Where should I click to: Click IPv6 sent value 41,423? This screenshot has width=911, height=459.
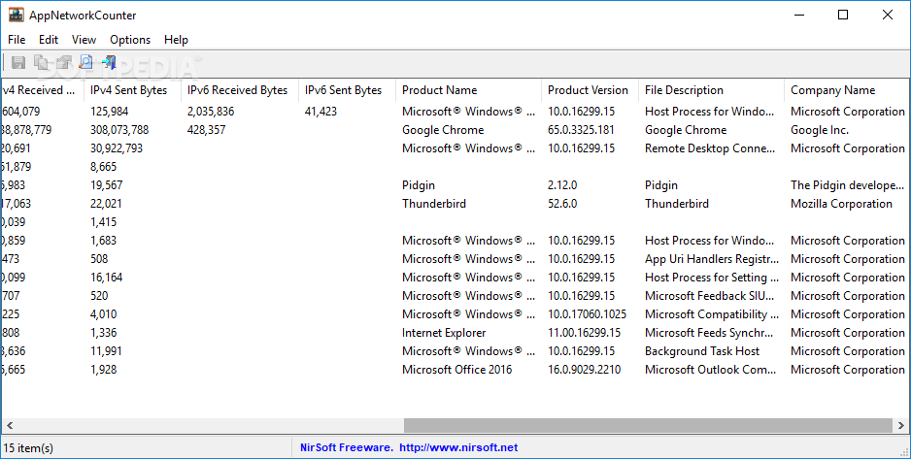[x=321, y=112]
